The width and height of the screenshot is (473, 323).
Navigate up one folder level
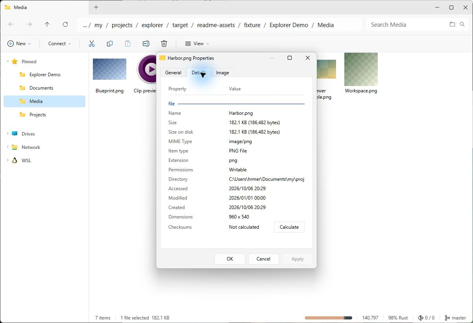pyautogui.click(x=47, y=24)
